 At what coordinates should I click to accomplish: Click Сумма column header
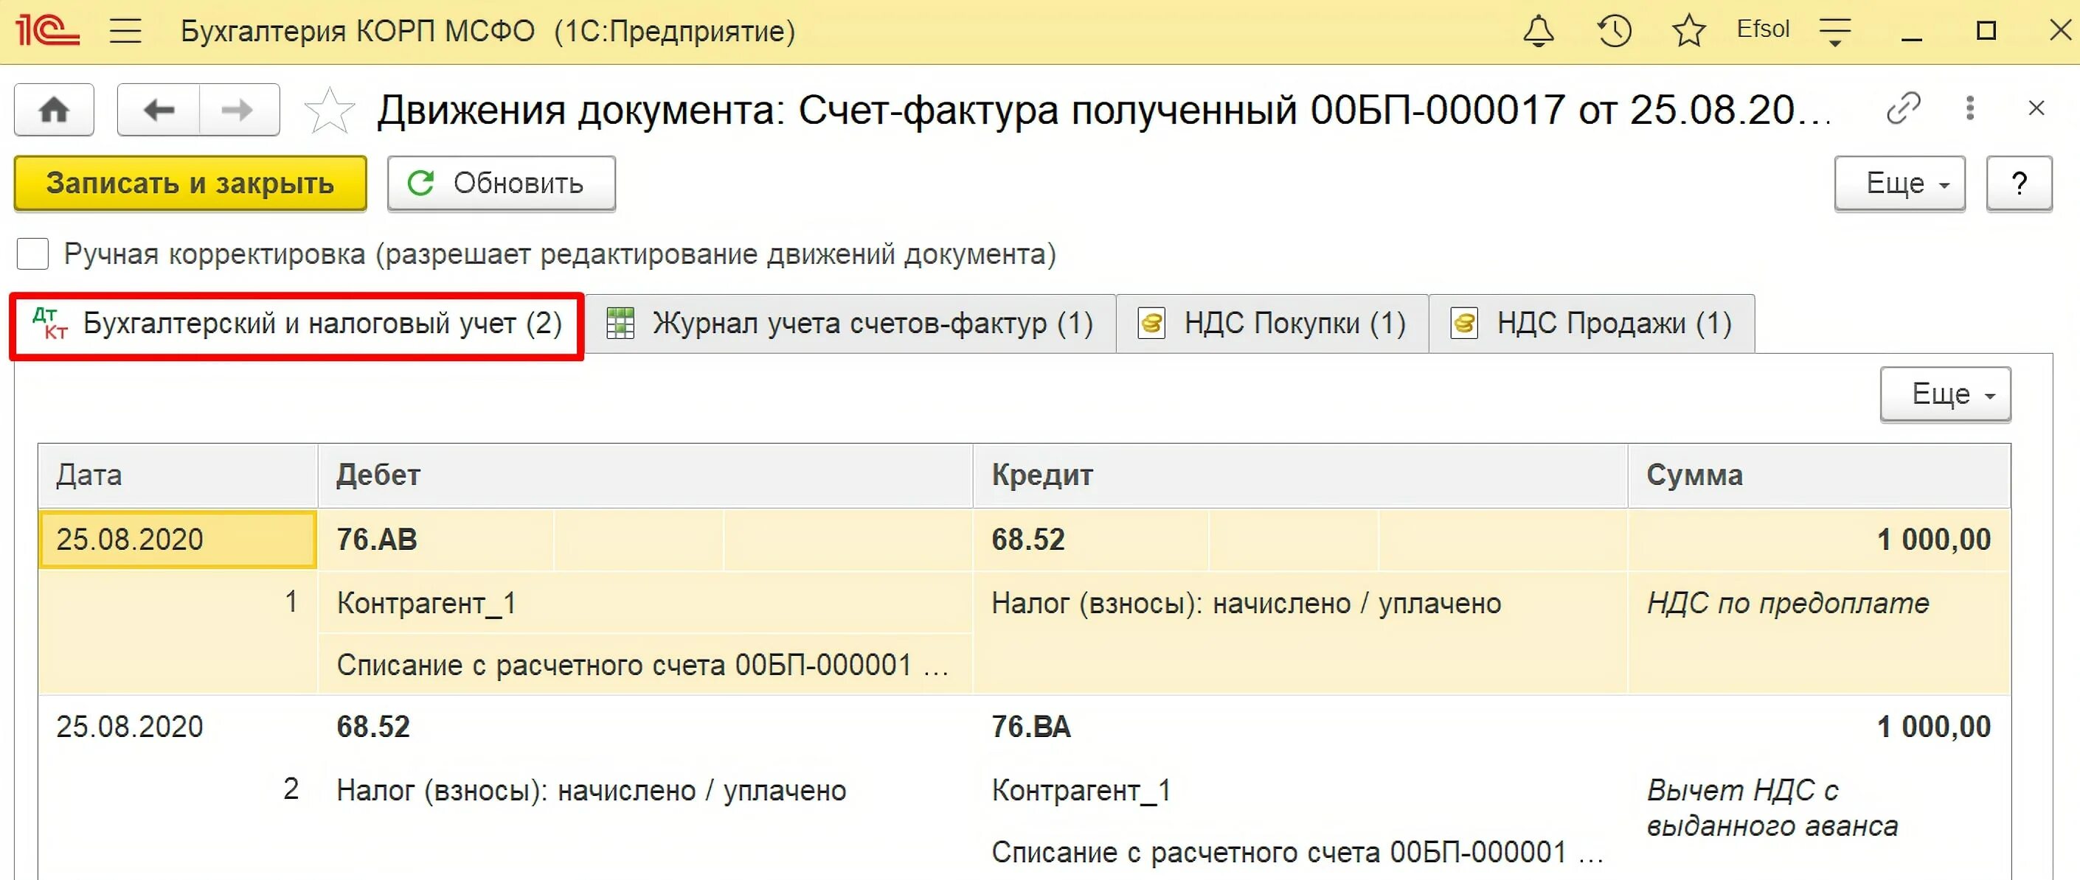pyautogui.click(x=1819, y=475)
